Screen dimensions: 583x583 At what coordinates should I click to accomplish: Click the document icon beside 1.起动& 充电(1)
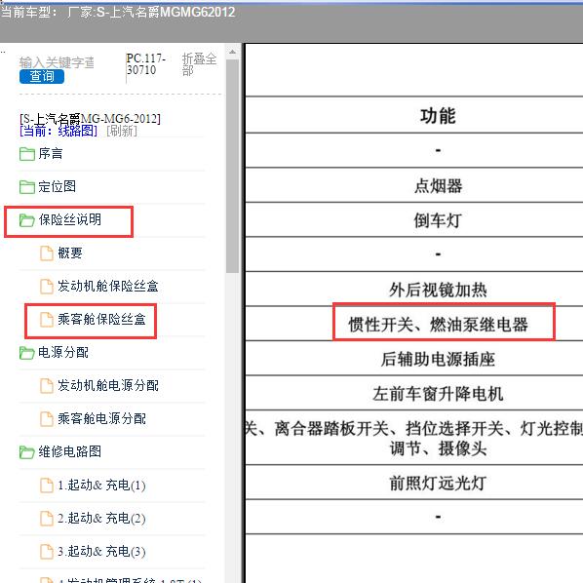[47, 486]
